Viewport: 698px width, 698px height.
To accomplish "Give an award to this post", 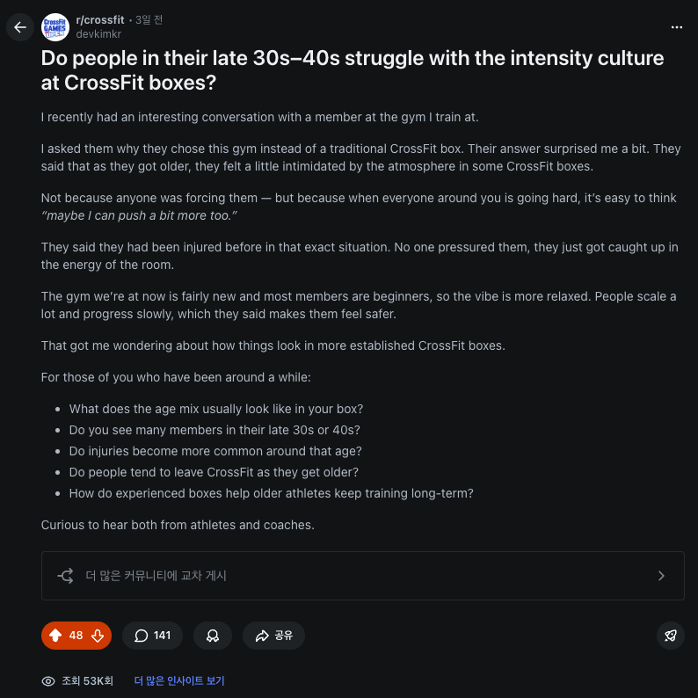I will [212, 636].
